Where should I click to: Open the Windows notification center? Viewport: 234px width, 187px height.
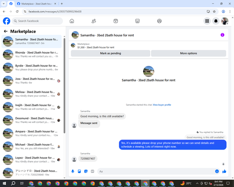pos(228,183)
